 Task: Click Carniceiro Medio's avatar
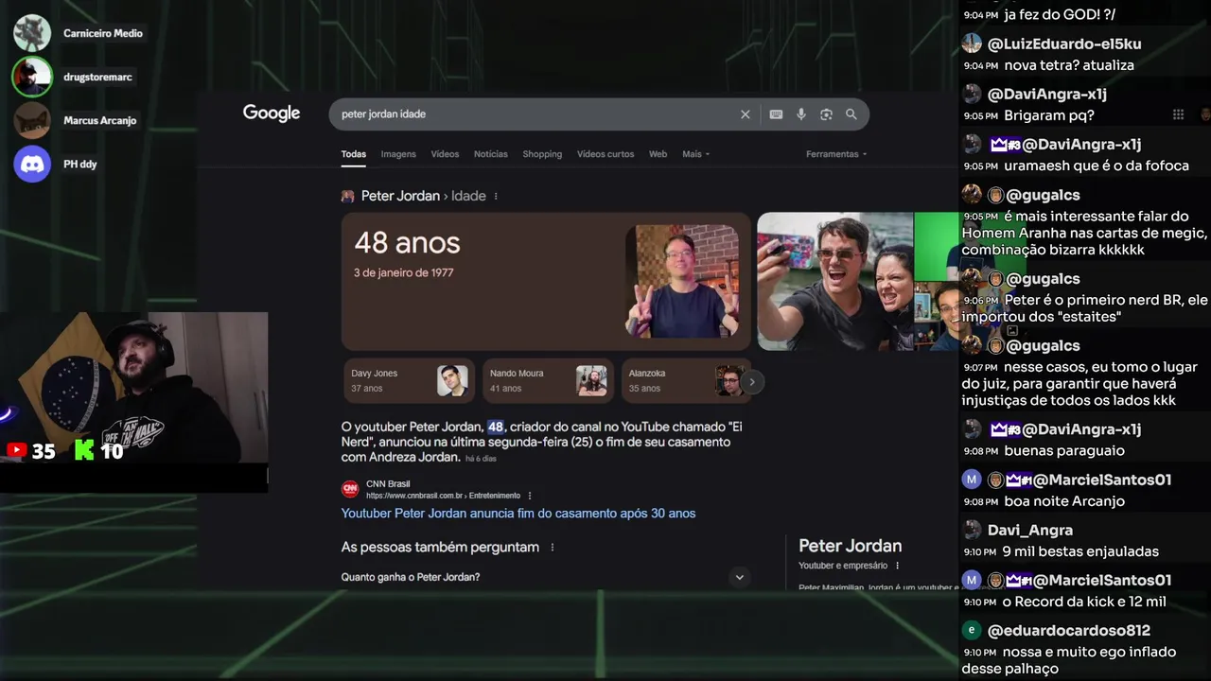32,33
